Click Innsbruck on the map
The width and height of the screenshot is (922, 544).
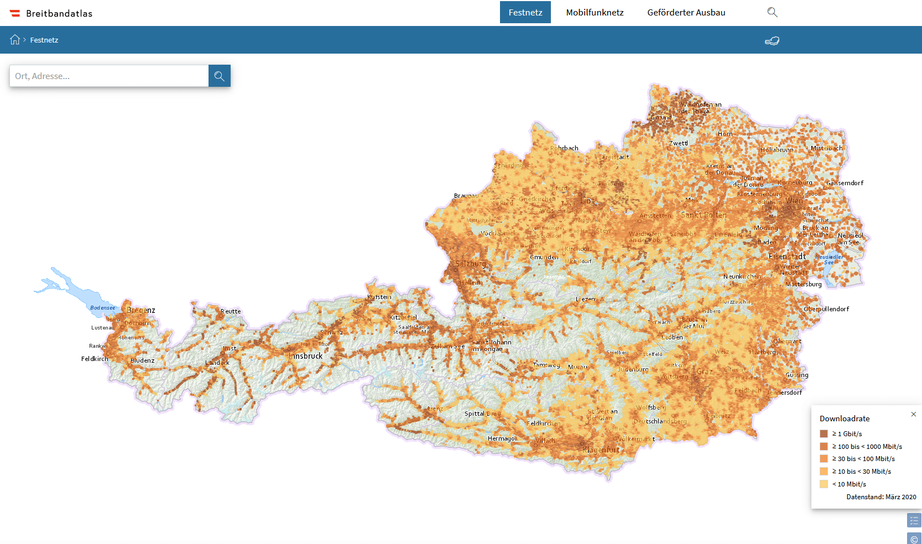coord(306,356)
